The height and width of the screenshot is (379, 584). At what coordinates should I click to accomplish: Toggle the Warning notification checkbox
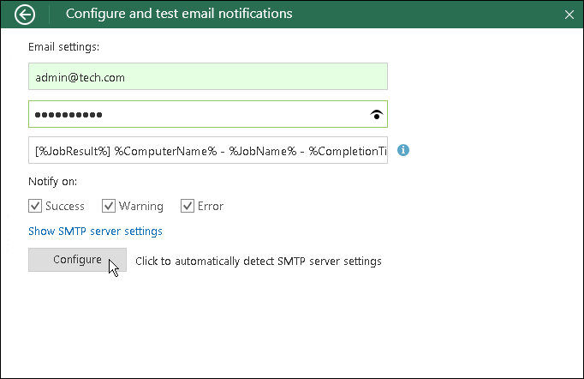(x=109, y=206)
